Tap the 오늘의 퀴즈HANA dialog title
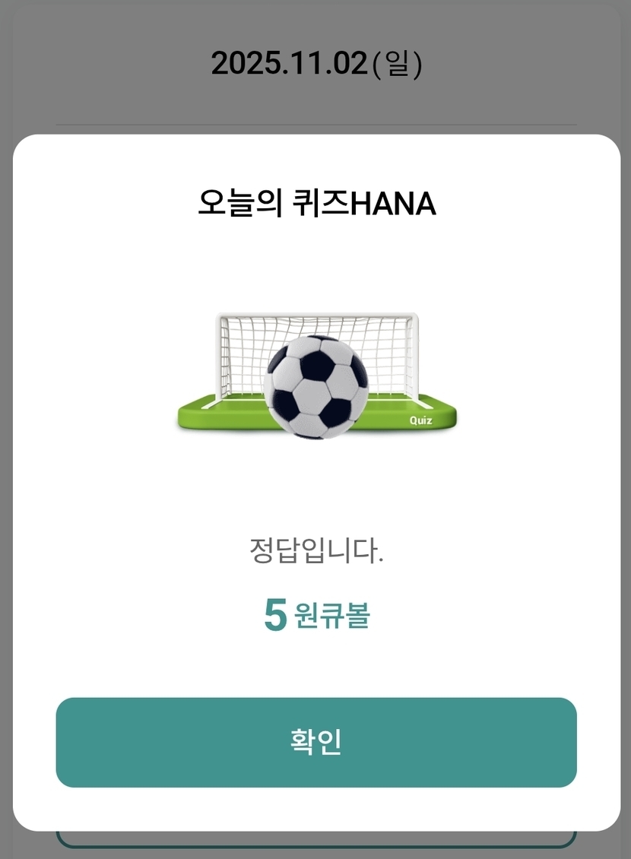This screenshot has width=631, height=859. (x=316, y=204)
